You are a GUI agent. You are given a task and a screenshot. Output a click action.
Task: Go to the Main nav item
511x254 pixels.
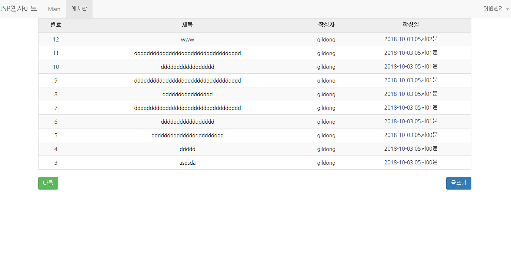tap(54, 9)
